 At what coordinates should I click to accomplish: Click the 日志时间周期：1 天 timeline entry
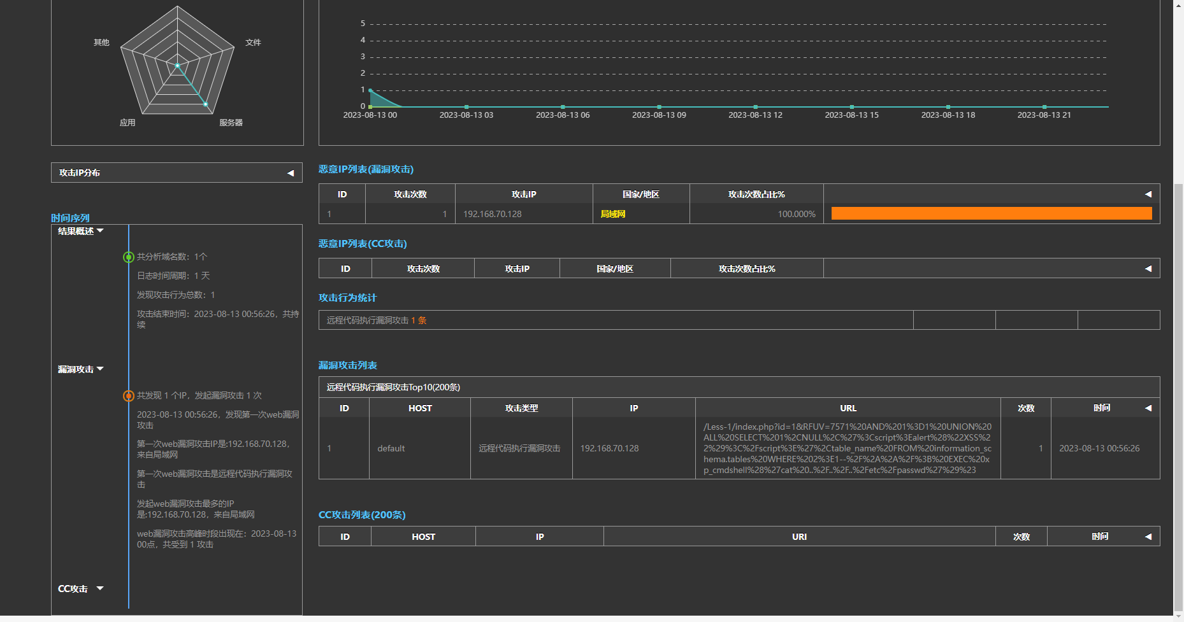click(173, 276)
